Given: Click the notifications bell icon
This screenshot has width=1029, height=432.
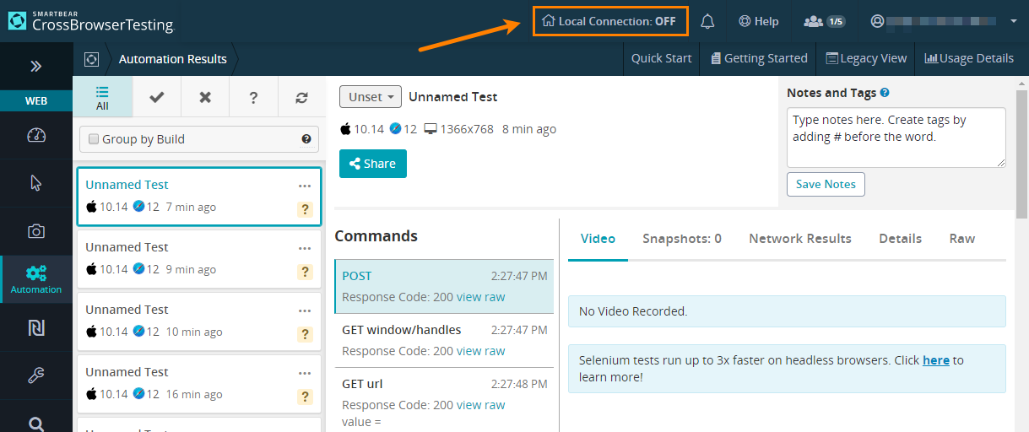Looking at the screenshot, I should 707,21.
